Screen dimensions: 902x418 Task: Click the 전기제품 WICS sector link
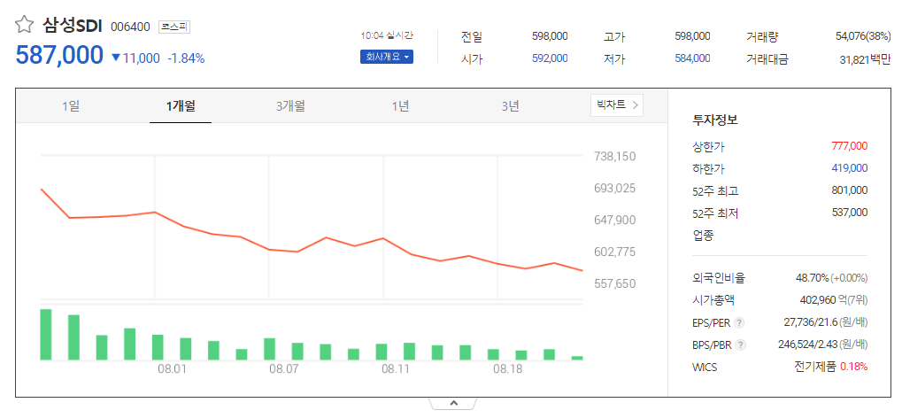(815, 367)
